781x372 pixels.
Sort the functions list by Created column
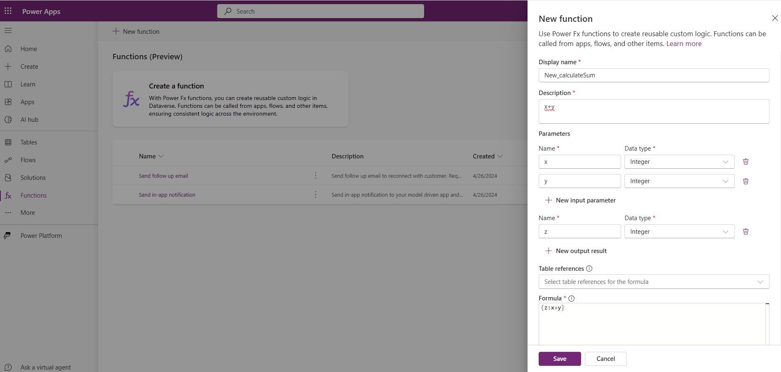[x=487, y=156]
